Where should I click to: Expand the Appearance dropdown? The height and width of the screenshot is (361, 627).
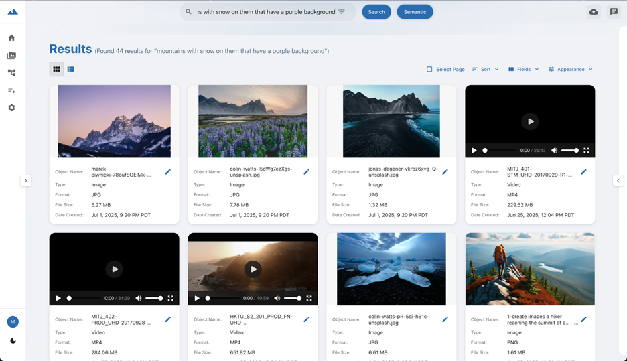click(x=570, y=69)
